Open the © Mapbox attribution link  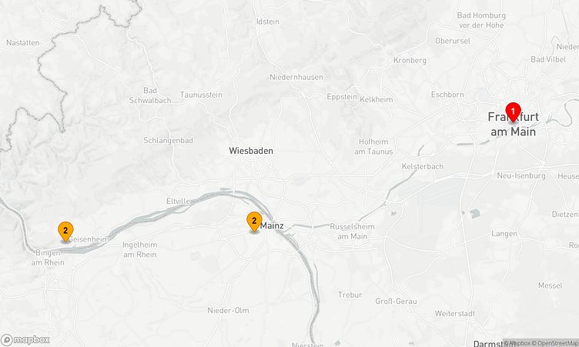point(517,343)
